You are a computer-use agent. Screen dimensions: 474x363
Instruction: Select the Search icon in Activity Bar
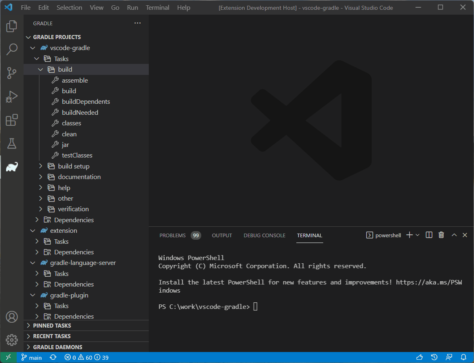point(12,49)
